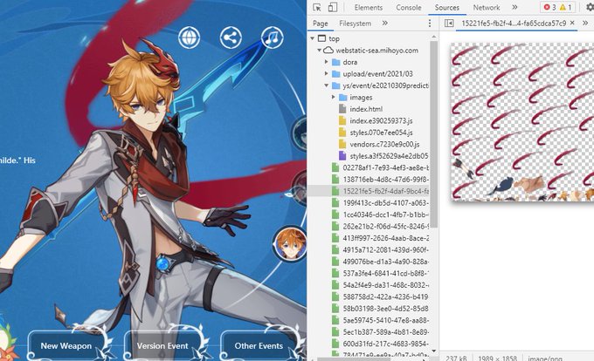Click the scroll-down arrow of file tree

pos(434,351)
